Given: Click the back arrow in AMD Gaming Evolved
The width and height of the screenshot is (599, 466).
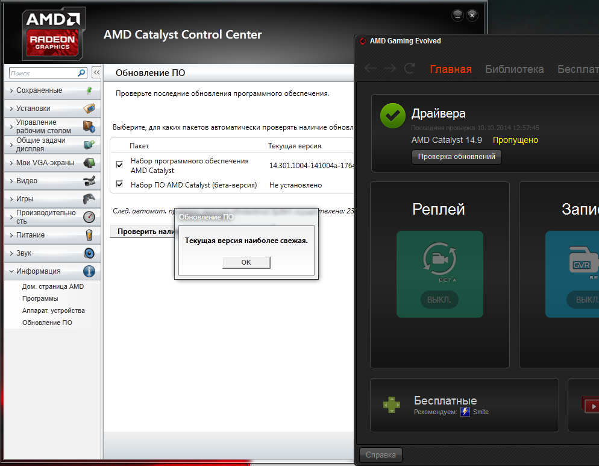Looking at the screenshot, I should pyautogui.click(x=370, y=69).
